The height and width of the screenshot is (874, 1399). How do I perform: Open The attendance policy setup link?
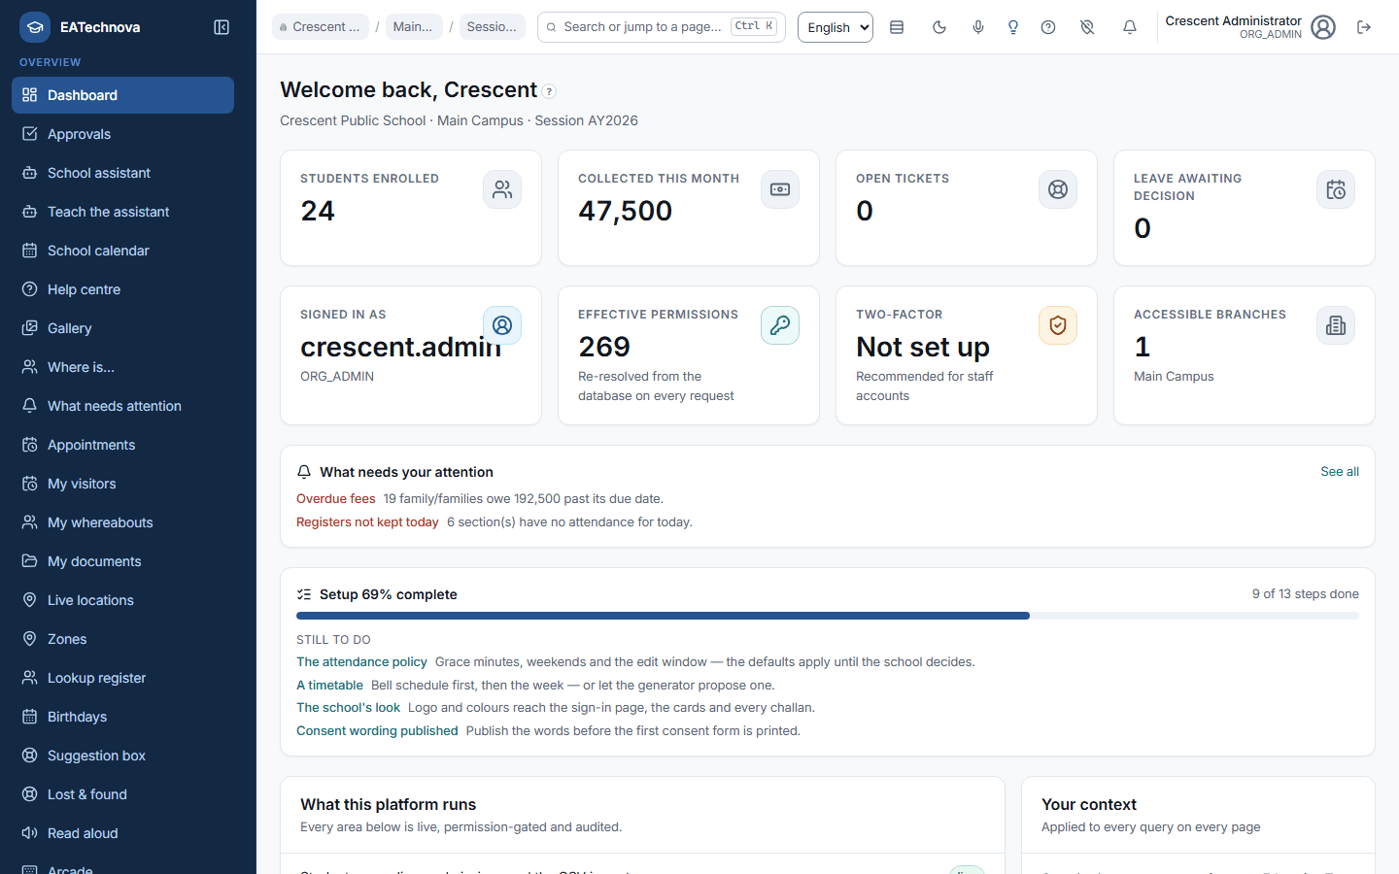point(361,662)
